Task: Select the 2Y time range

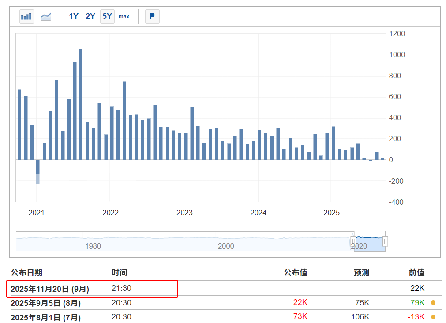Action: click(x=90, y=17)
